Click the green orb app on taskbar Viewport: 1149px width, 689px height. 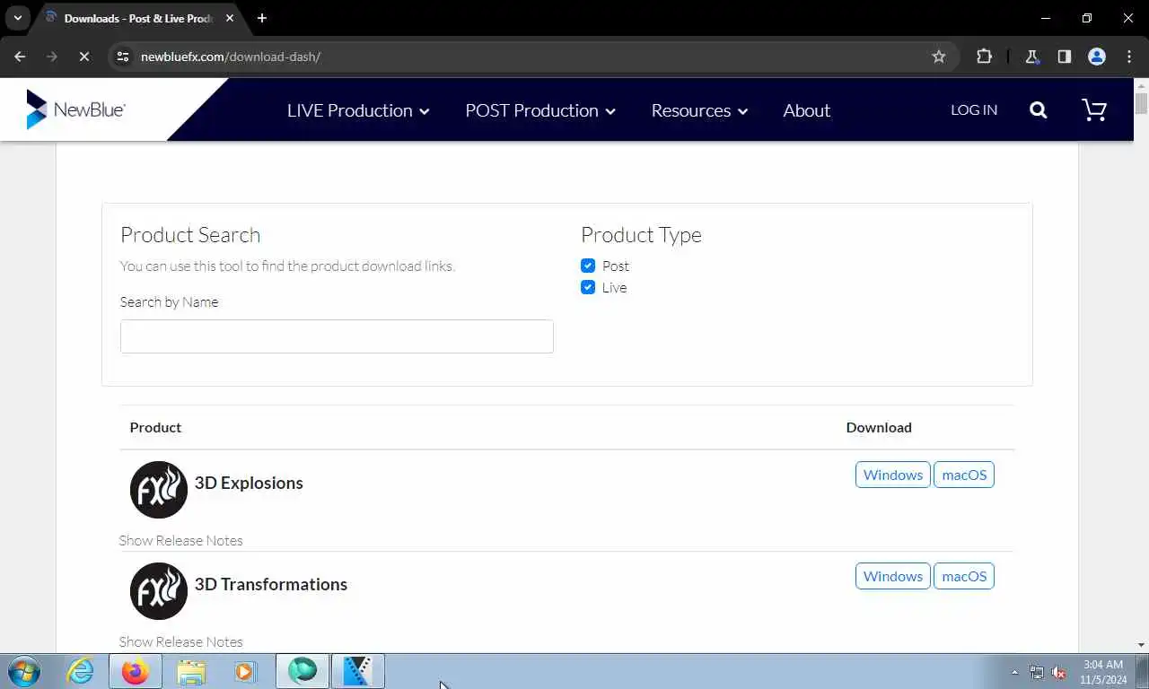[303, 671]
